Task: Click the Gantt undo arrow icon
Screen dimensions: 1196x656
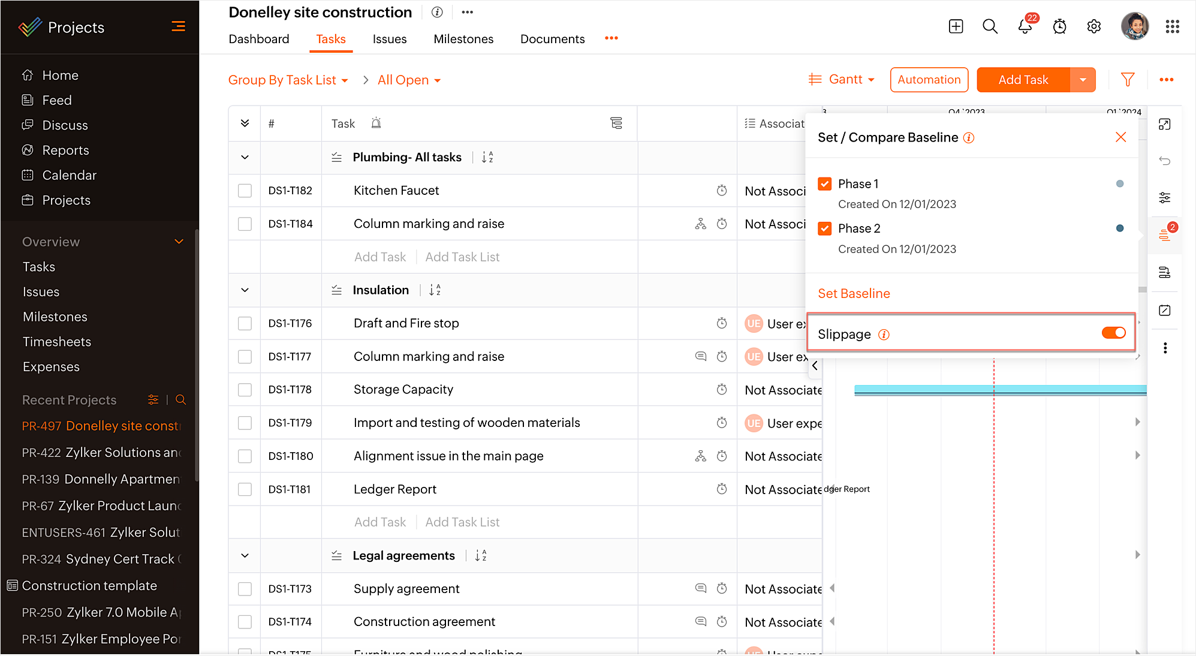Action: point(1165,161)
